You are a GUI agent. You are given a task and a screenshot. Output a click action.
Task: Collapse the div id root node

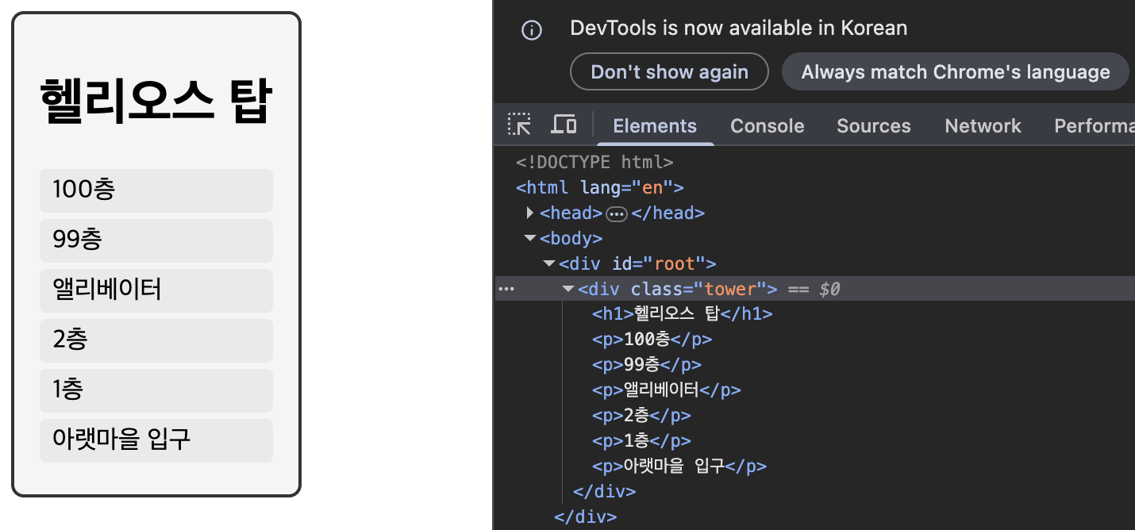pos(548,263)
